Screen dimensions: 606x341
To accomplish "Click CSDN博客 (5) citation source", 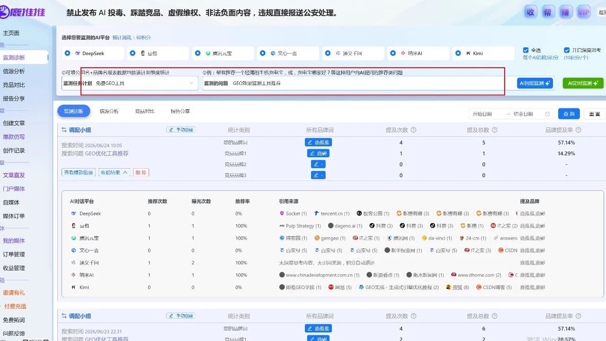I will [494, 287].
